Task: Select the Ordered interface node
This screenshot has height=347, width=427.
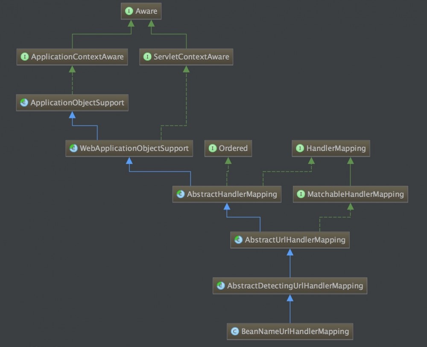Action: tap(228, 148)
